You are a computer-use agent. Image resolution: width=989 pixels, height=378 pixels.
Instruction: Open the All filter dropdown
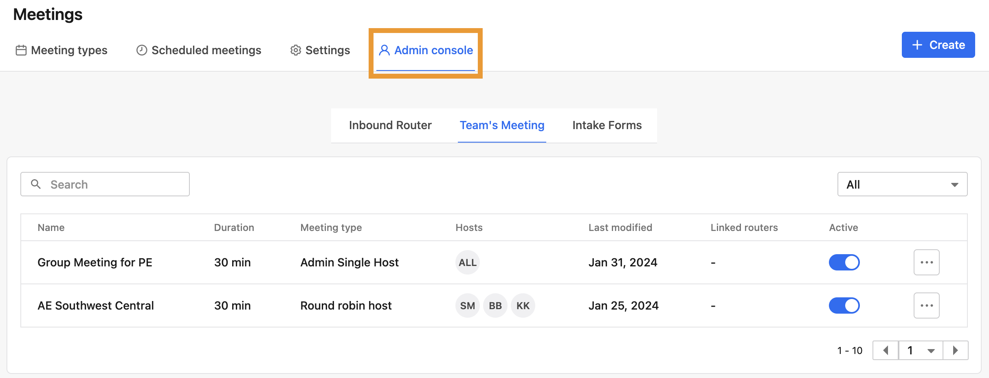[x=902, y=184]
